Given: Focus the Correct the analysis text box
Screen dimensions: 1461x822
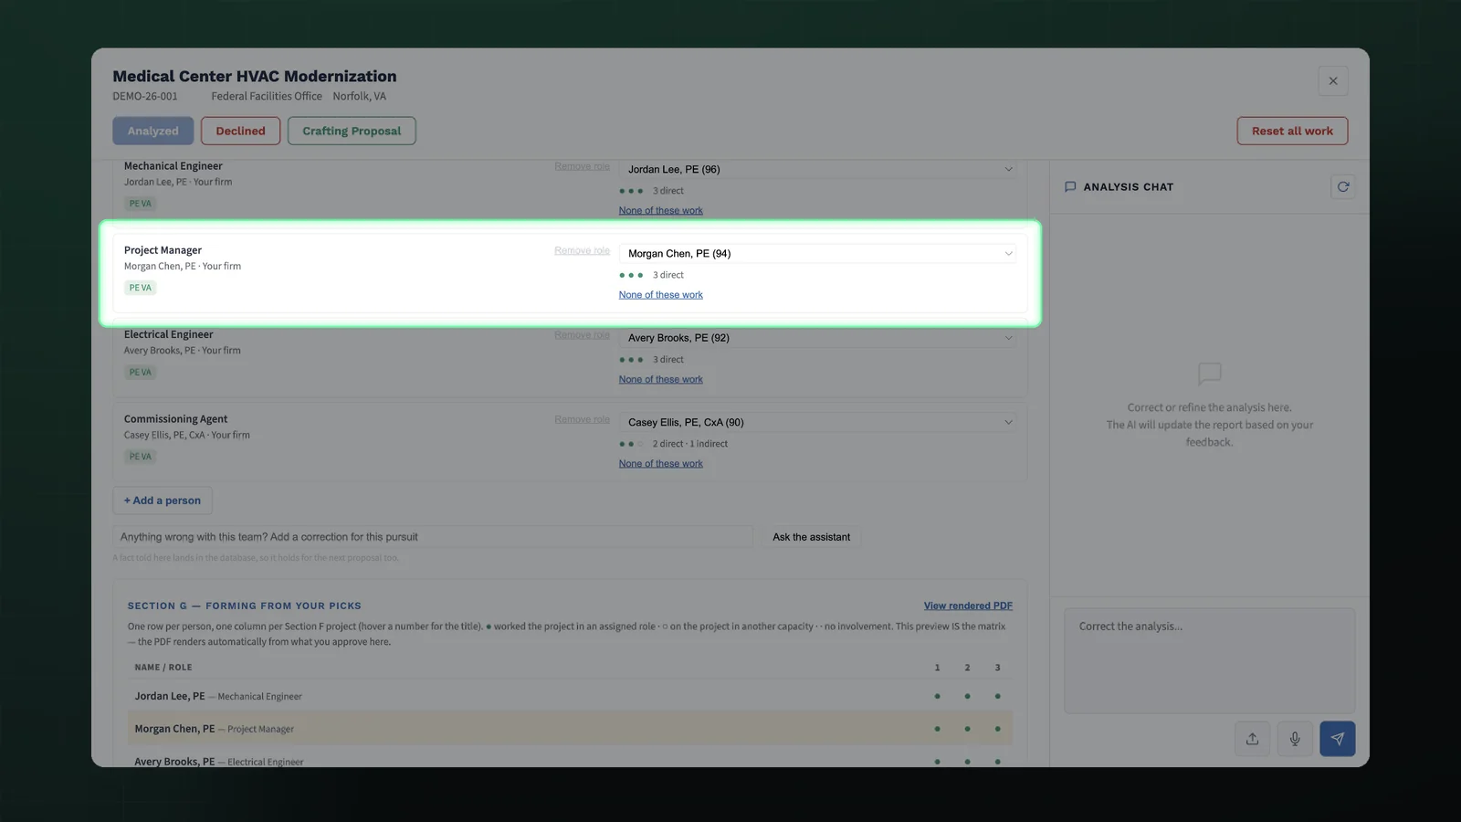Looking at the screenshot, I should (x=1209, y=661).
